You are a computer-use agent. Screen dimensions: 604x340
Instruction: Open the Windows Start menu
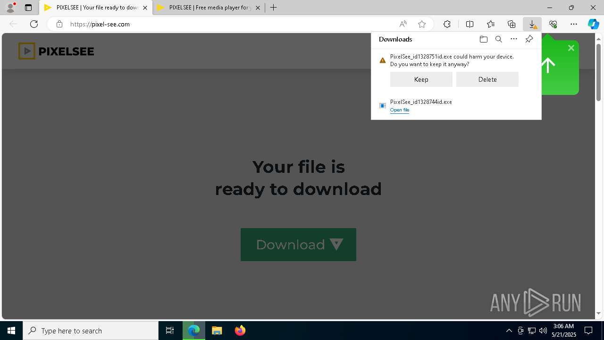[11, 331]
